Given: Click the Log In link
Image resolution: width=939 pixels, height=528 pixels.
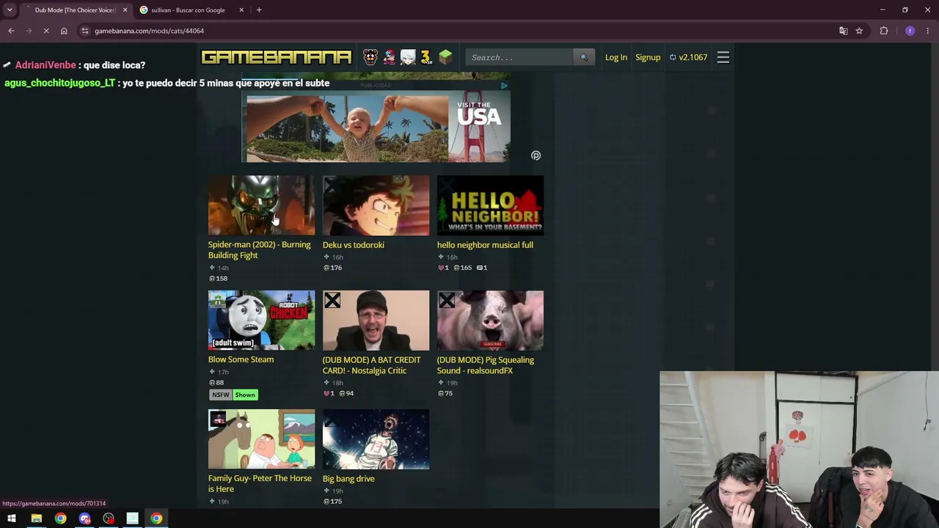Looking at the screenshot, I should coord(616,57).
